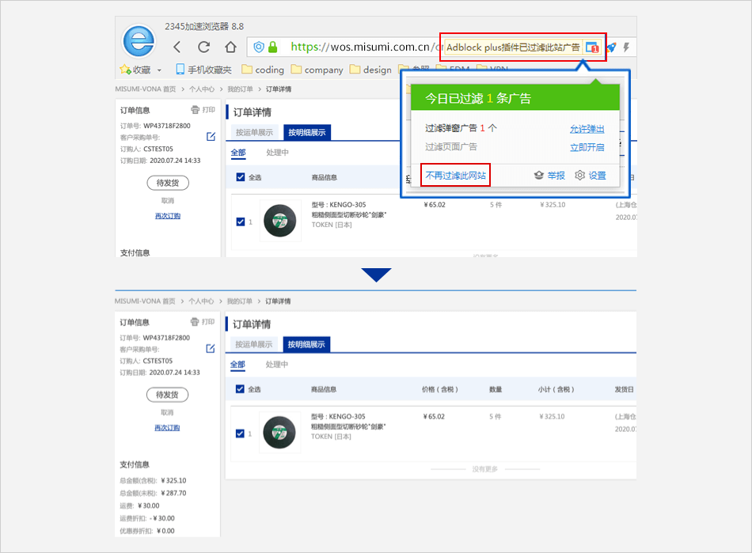
Task: Switch to the 按运单展示 tab in the lower screenshot
Action: click(x=254, y=345)
